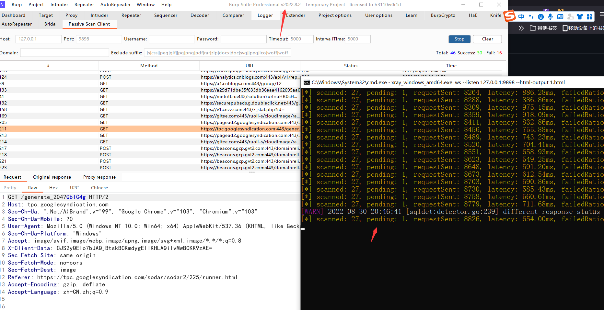
Task: Select row with metutt.ru URL
Action: click(150, 96)
